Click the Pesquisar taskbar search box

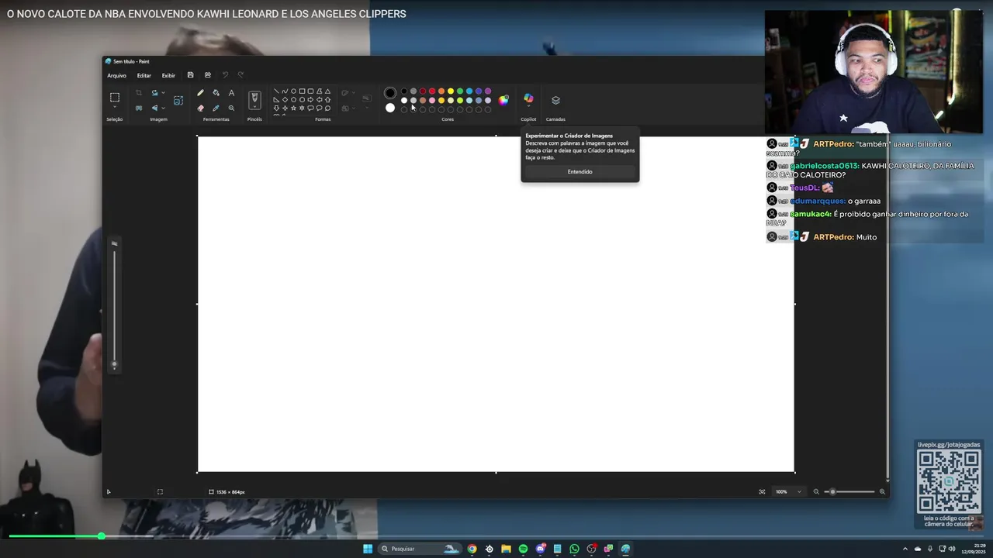point(420,549)
